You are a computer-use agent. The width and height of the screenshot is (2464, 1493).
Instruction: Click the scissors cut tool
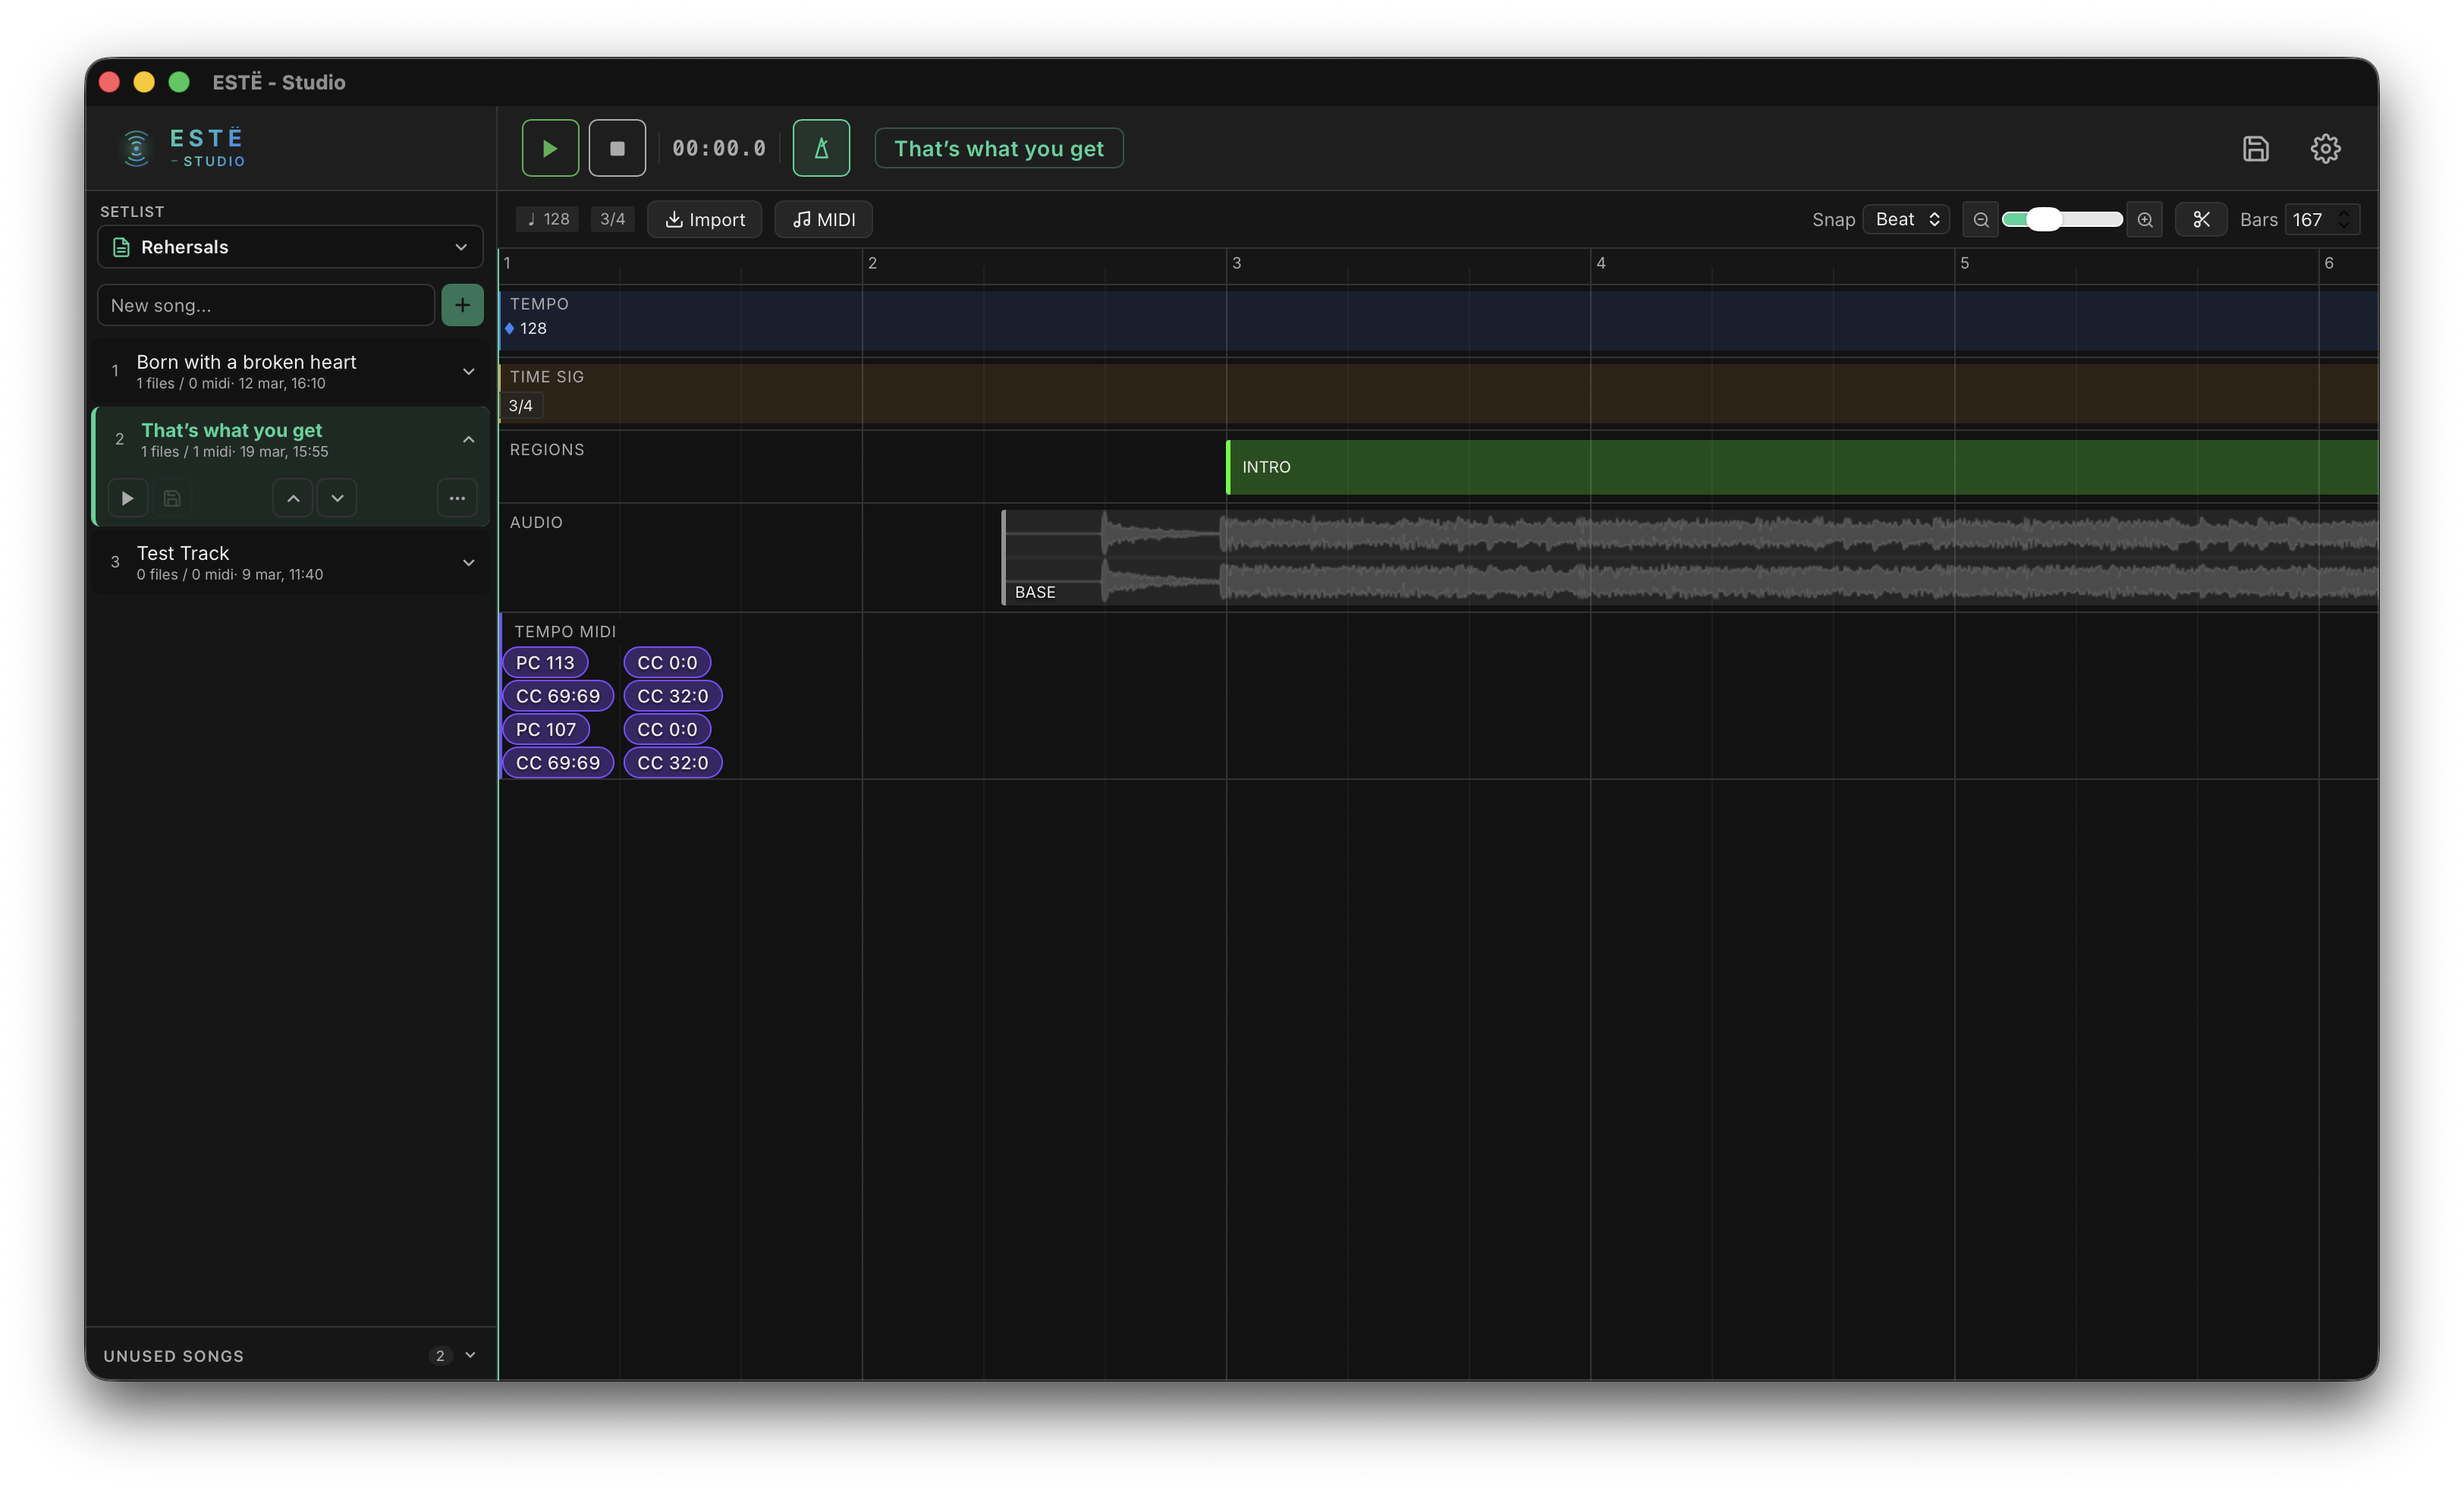pyautogui.click(x=2201, y=219)
